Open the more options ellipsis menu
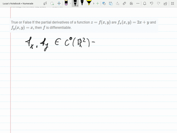Viewport: 177px width, 133px height. tap(138, 3)
